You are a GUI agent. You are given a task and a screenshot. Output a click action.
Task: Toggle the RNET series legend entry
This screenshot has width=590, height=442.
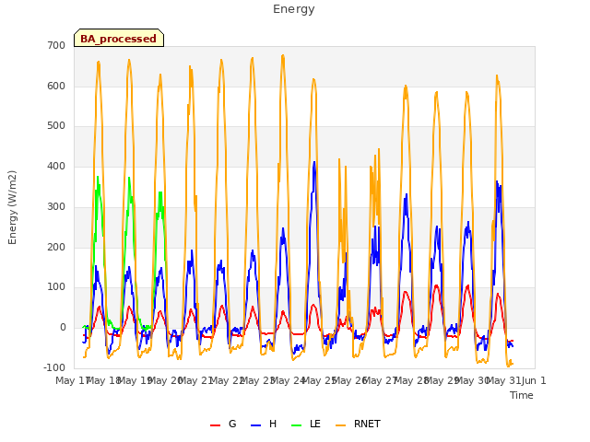coord(358,424)
